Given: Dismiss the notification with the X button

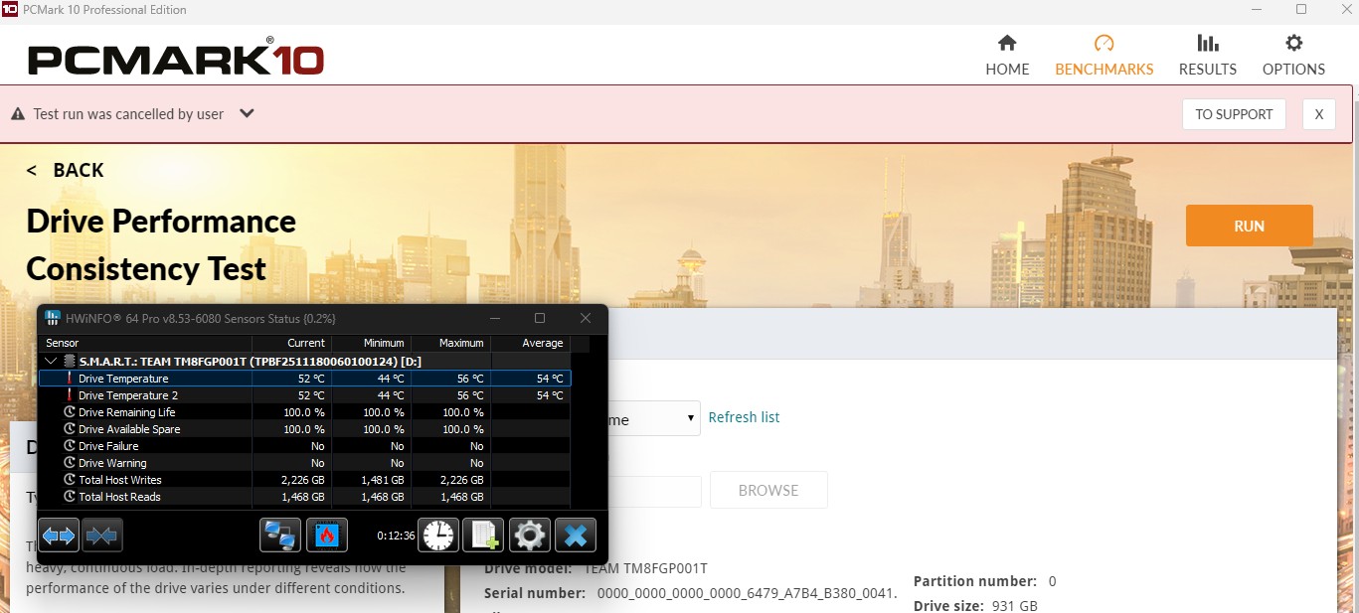Looking at the screenshot, I should [x=1319, y=114].
